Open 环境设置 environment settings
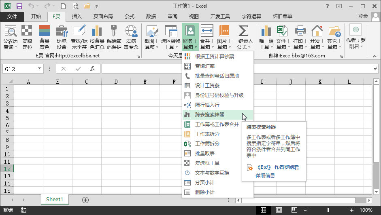Image resolution: width=381 pixels, height=215 pixels. pyautogui.click(x=62, y=37)
